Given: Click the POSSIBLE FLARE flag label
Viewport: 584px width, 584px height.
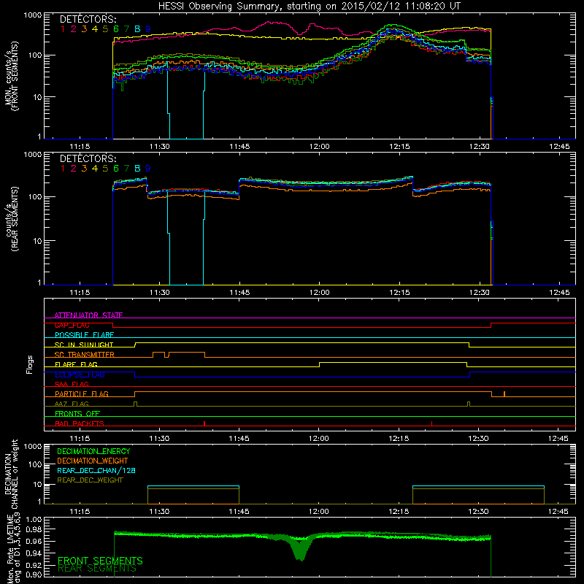Looking at the screenshot, I should coord(84,335).
